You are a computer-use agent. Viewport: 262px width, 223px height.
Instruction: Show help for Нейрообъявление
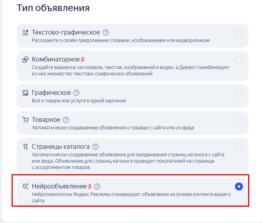tap(97, 186)
